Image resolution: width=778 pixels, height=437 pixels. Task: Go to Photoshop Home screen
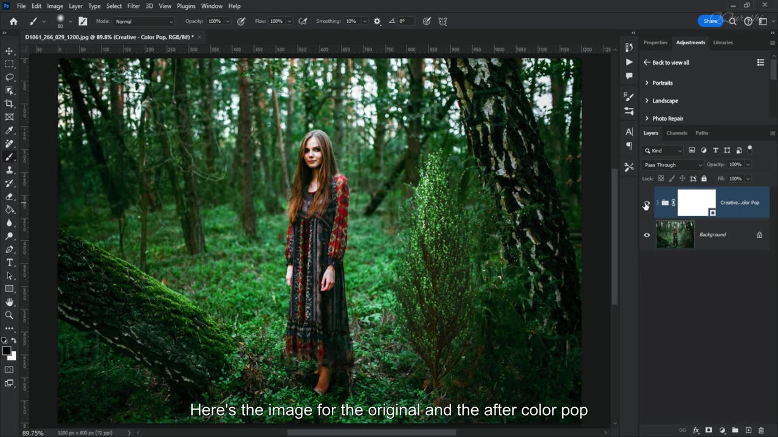(14, 21)
